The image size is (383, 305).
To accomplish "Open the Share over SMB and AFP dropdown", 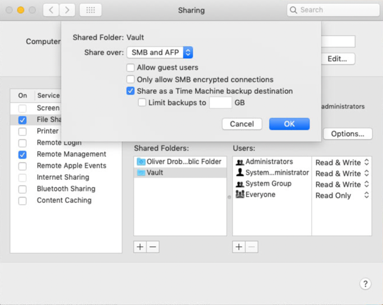I will tap(160, 52).
